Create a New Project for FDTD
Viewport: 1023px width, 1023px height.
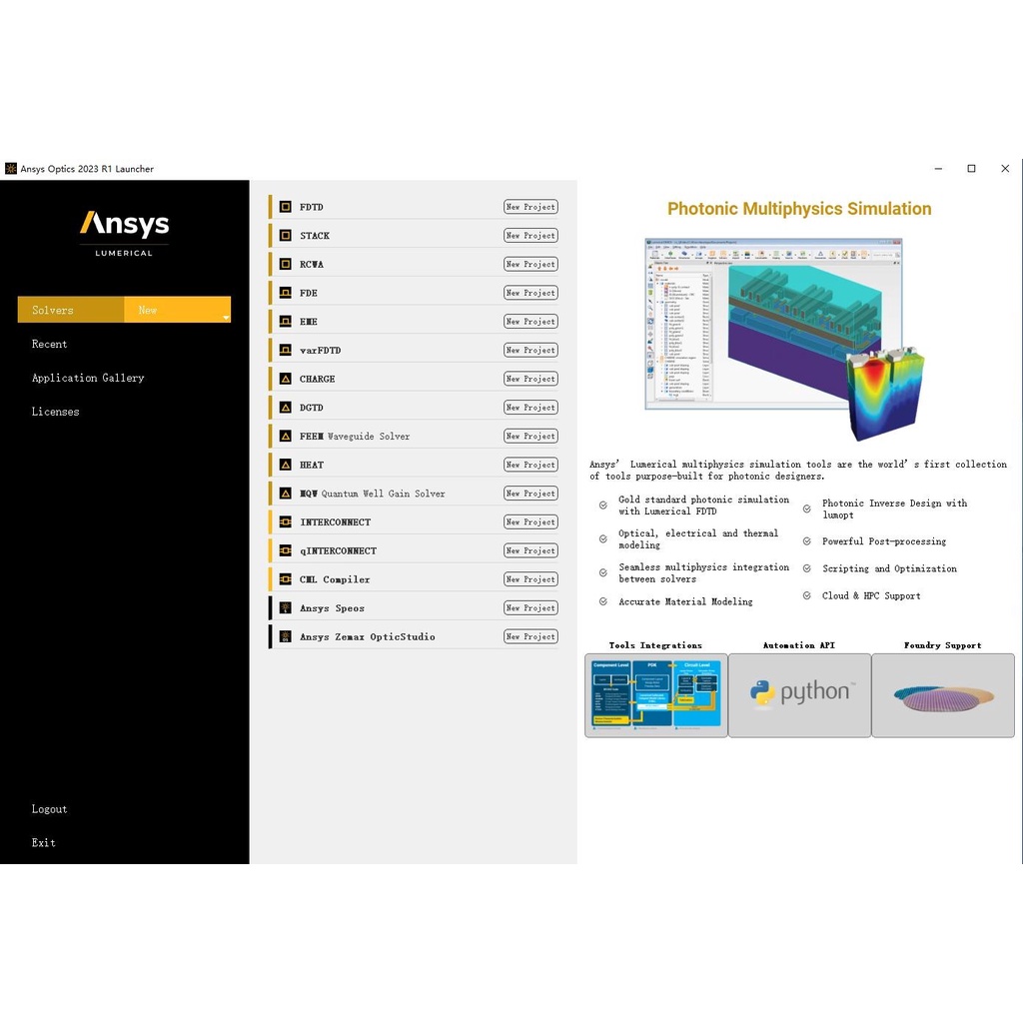pyautogui.click(x=531, y=207)
